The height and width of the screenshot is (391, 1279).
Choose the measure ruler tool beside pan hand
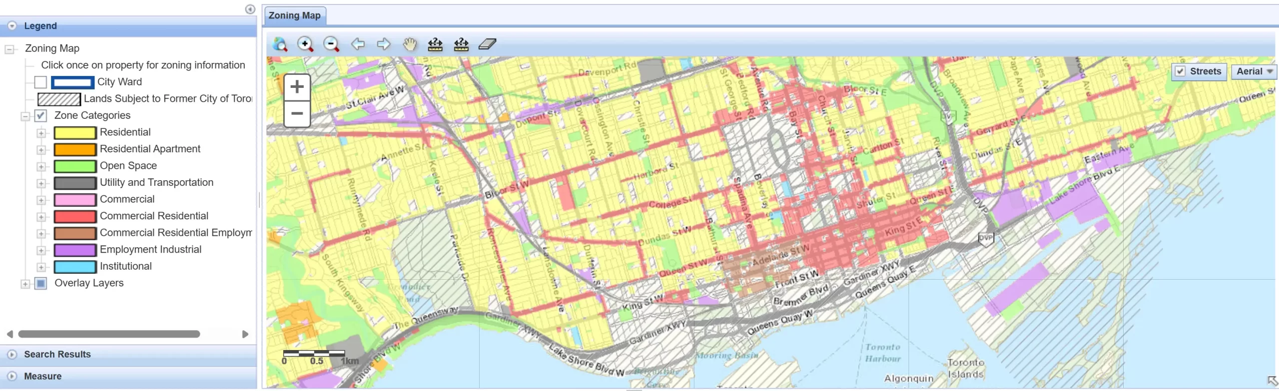point(435,44)
